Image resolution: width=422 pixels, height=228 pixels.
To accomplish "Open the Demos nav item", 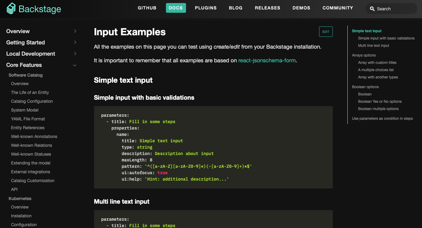I will tap(301, 8).
